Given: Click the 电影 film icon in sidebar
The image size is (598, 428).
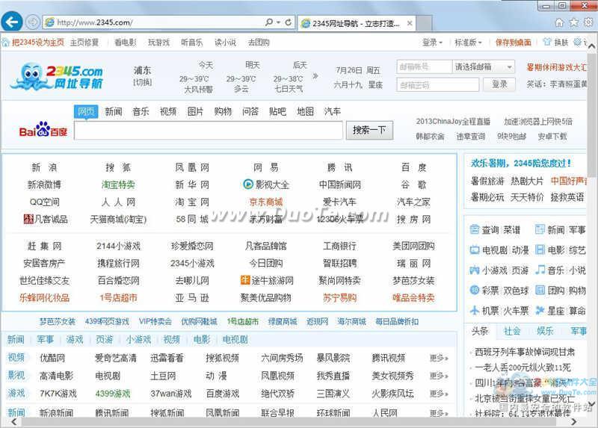Looking at the screenshot, I should pyautogui.click(x=540, y=249).
